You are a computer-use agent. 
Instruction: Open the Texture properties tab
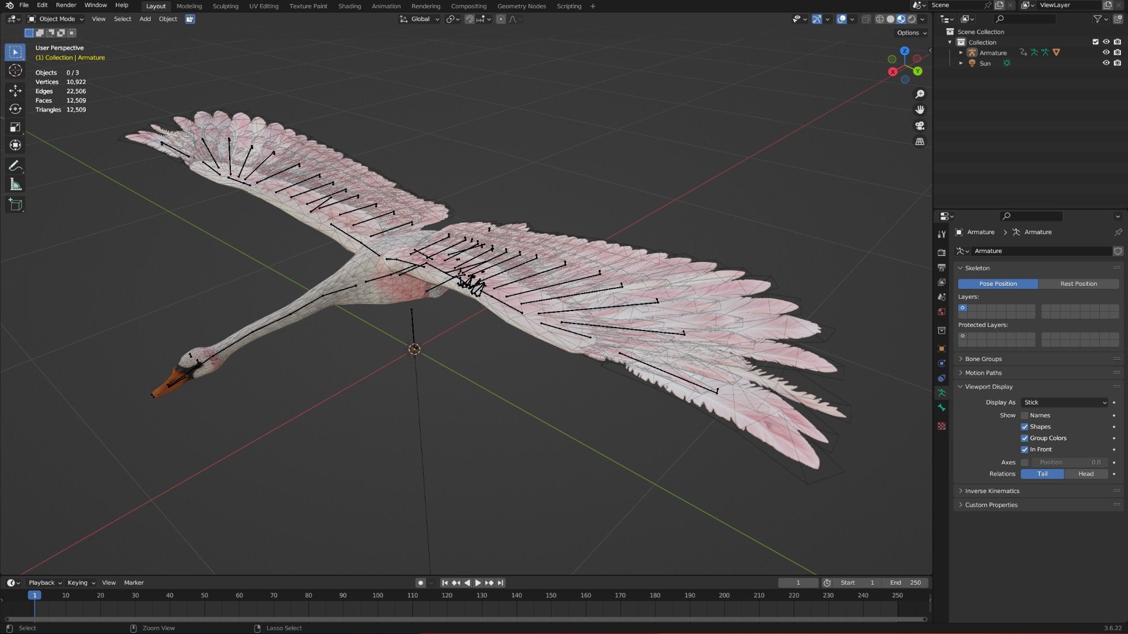942,426
